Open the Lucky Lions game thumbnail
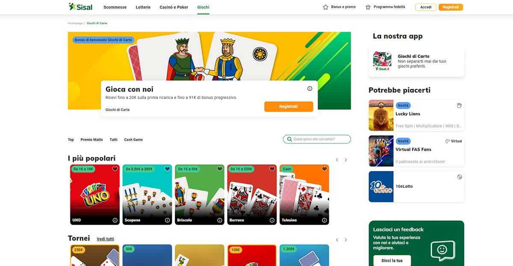513x266 pixels. point(381,115)
